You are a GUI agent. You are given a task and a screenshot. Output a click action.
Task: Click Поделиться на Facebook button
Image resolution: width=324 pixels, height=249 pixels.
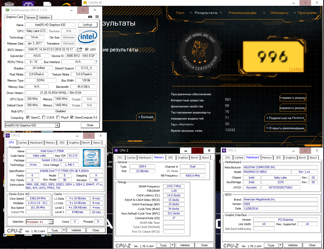pyautogui.click(x=285, y=118)
